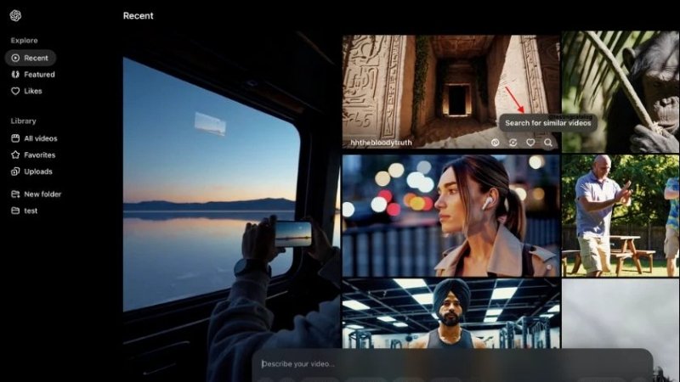Click the search for similar videos icon

[548, 143]
